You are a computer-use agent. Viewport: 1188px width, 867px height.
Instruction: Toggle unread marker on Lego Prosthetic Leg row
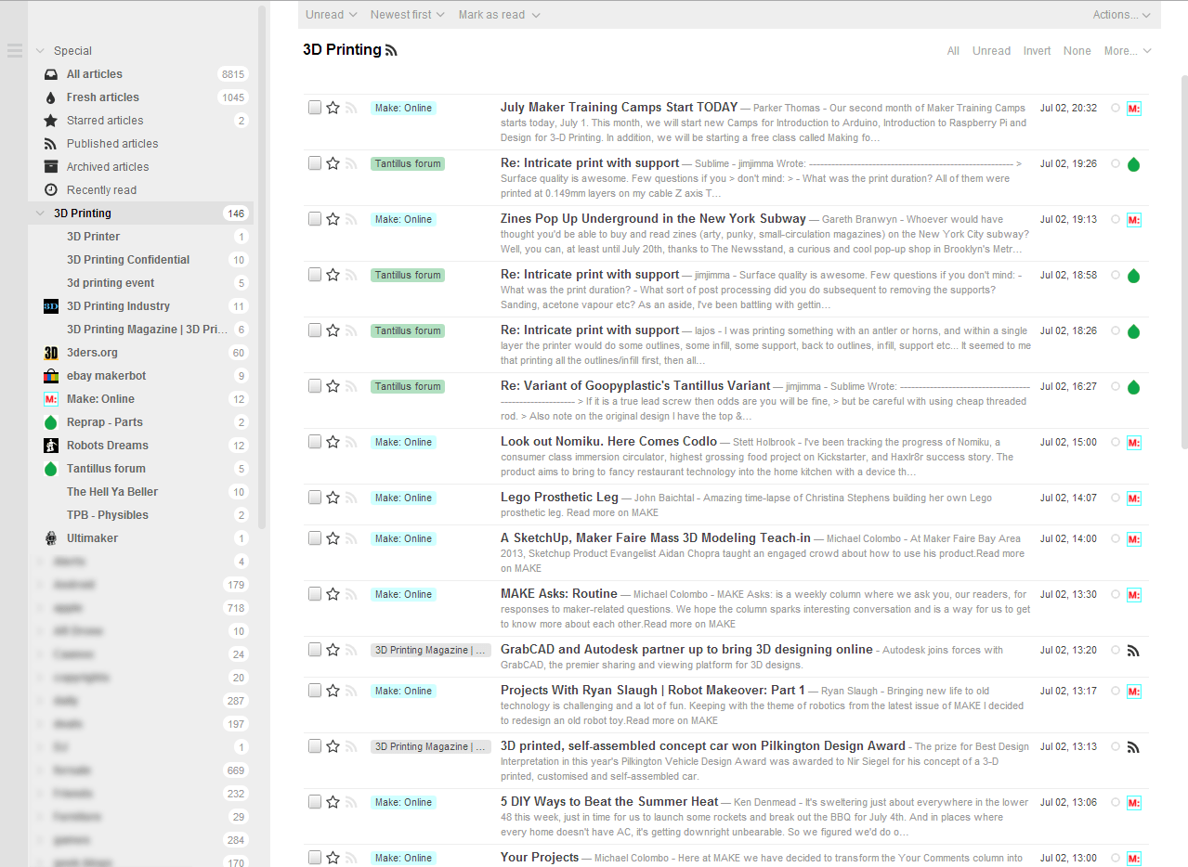pos(1116,498)
